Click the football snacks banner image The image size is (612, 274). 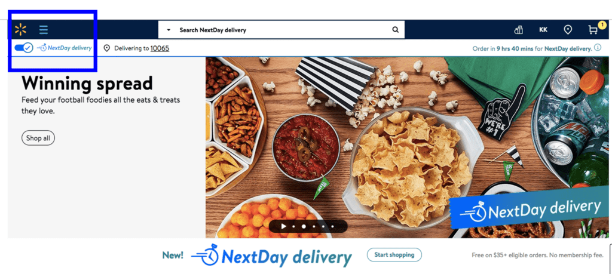(407, 147)
